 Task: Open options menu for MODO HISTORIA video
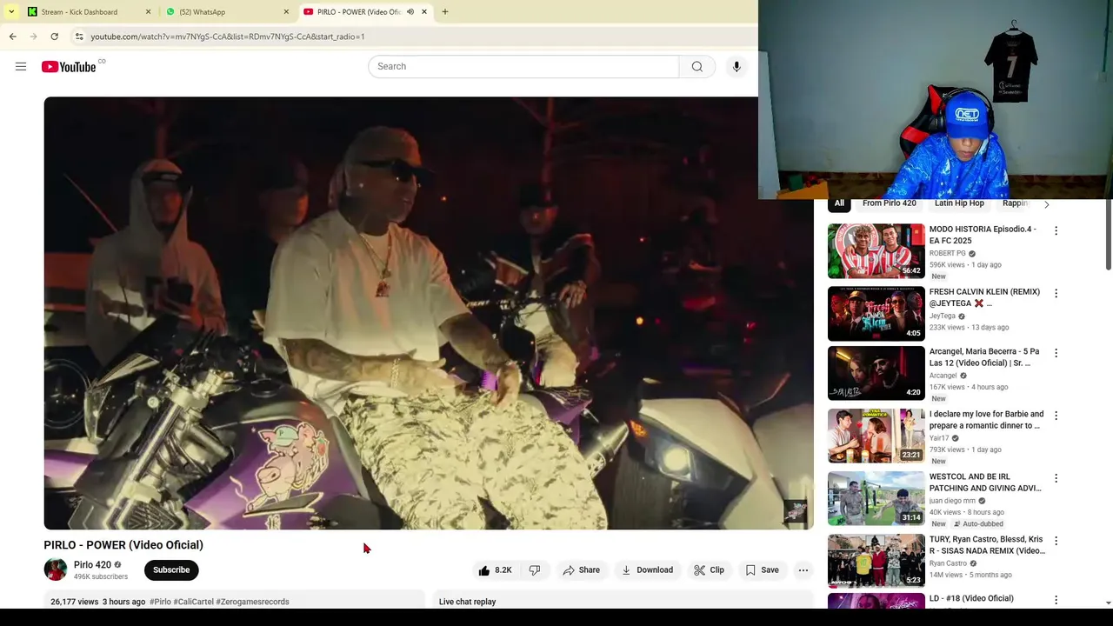click(x=1056, y=231)
